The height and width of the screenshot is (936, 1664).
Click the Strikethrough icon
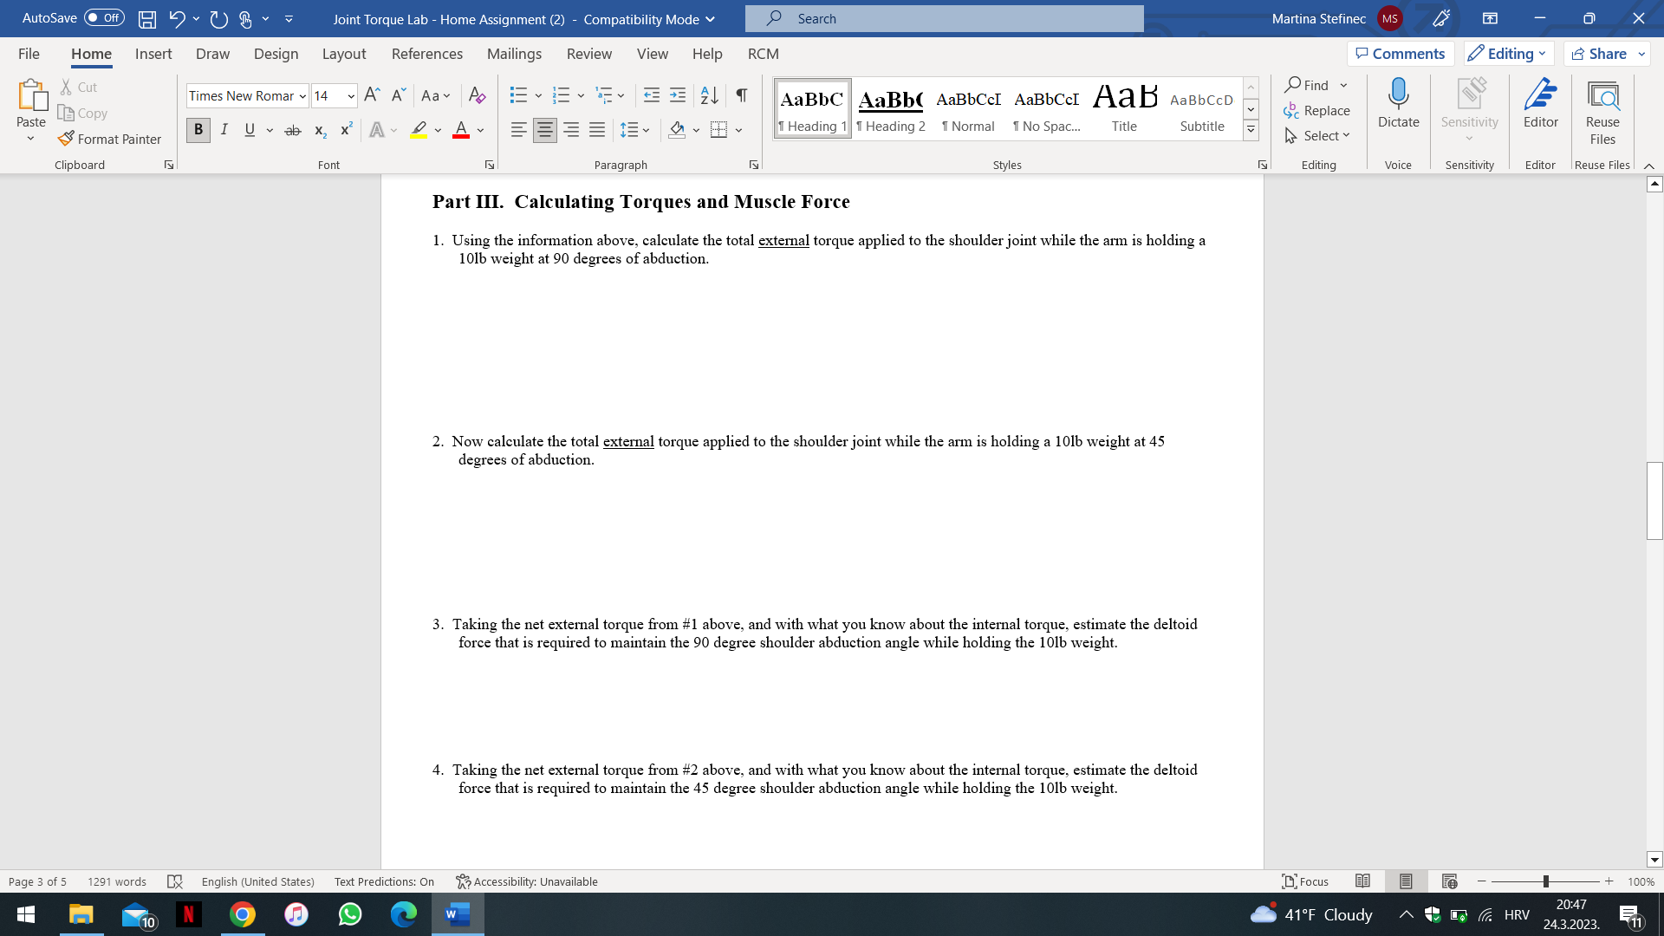pyautogui.click(x=293, y=130)
